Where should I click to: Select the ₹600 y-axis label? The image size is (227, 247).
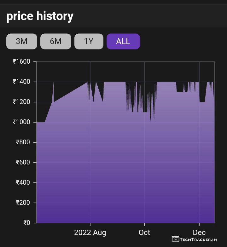click(23, 163)
